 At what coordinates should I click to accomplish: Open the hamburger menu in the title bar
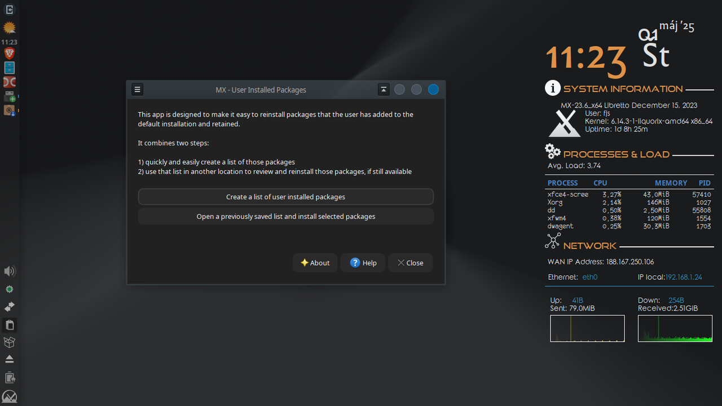pyautogui.click(x=137, y=89)
